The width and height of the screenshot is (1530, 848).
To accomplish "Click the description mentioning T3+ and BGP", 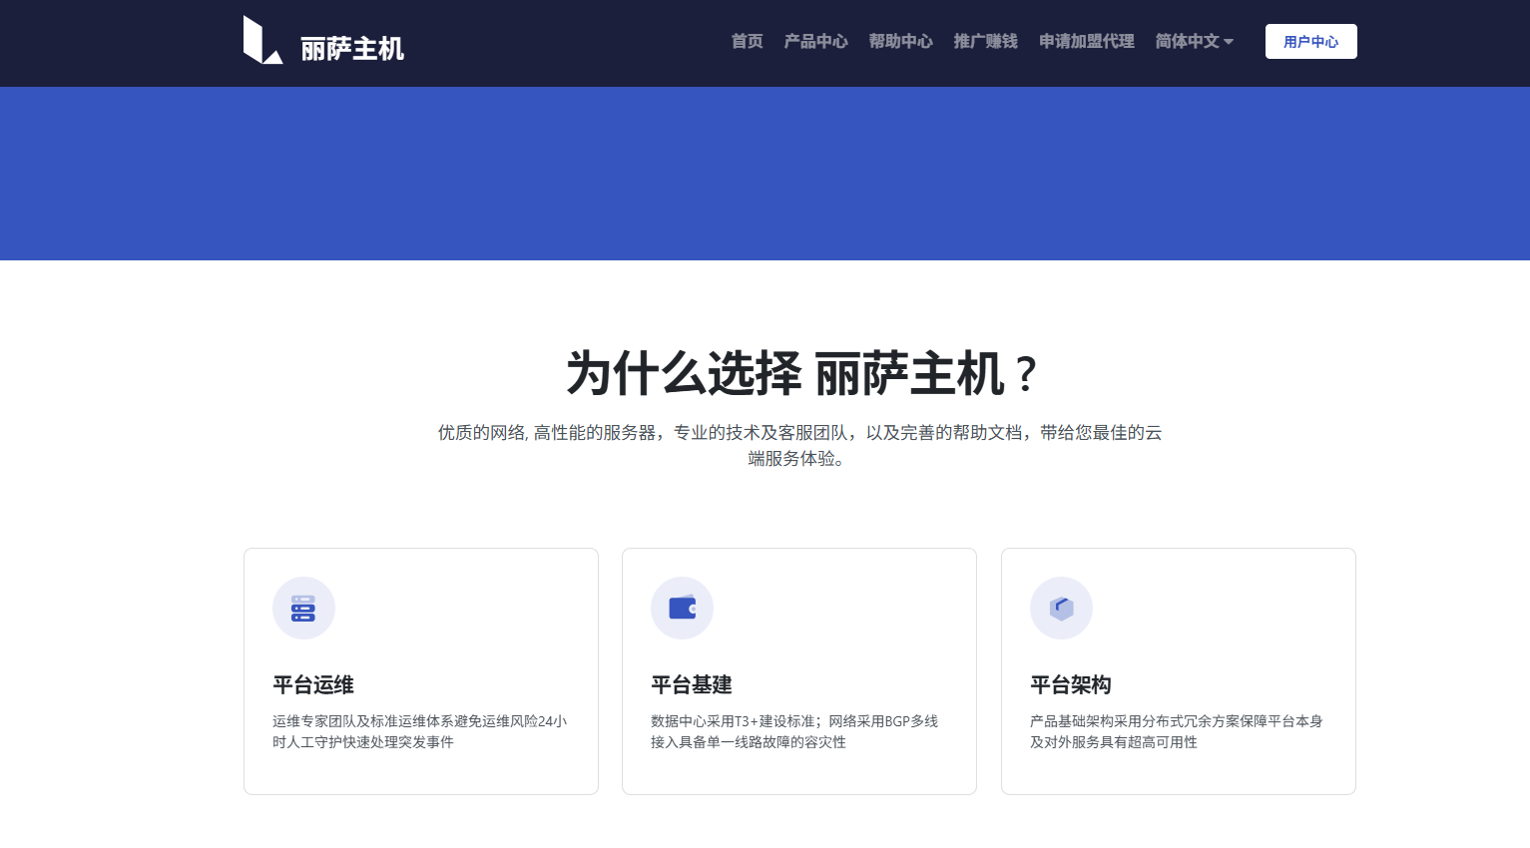I will pos(793,731).
